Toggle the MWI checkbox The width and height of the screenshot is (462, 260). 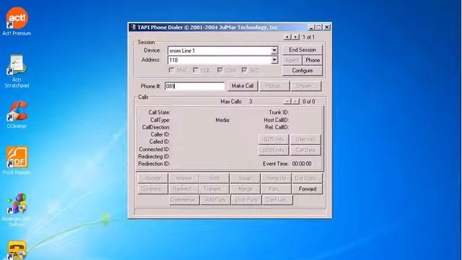tap(172, 70)
